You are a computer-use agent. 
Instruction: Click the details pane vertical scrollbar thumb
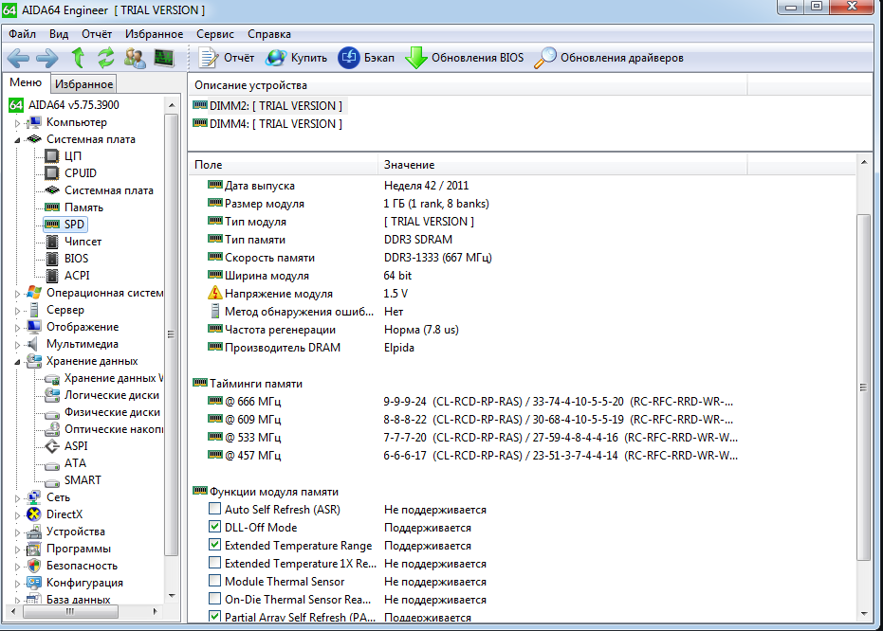pos(863,387)
